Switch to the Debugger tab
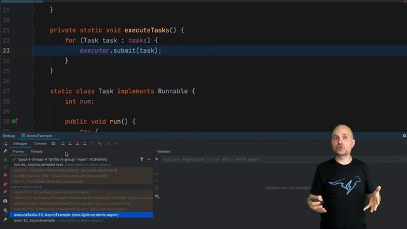Viewport: 407px width, 229px height. [x=20, y=144]
